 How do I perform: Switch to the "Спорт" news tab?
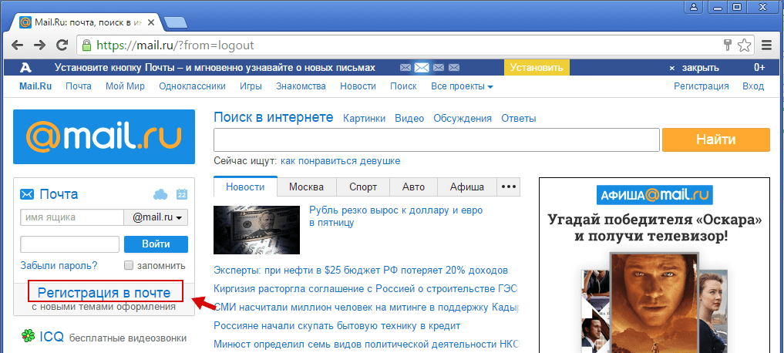coord(363,187)
